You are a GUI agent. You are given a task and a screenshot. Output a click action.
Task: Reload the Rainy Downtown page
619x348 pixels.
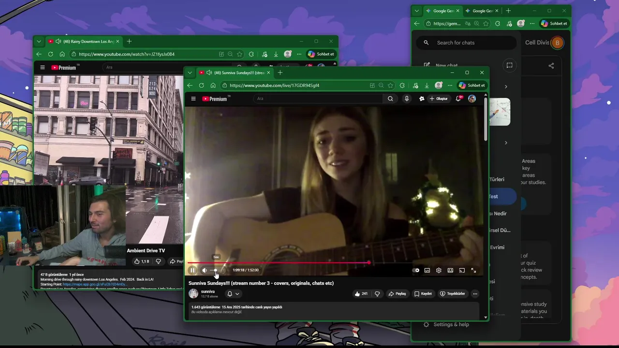50,54
